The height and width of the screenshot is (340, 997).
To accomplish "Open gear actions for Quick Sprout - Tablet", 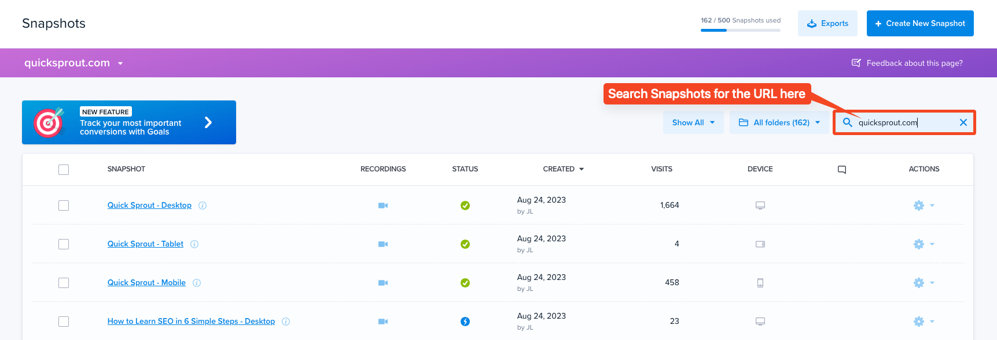I will click(x=919, y=244).
